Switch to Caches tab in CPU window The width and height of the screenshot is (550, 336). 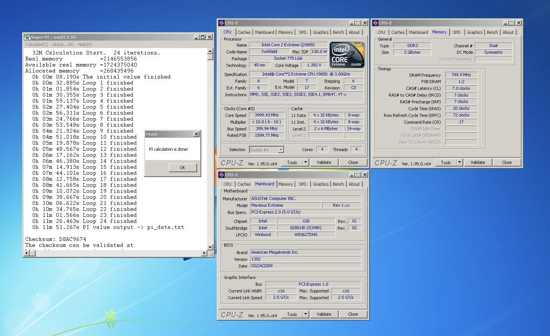point(244,32)
